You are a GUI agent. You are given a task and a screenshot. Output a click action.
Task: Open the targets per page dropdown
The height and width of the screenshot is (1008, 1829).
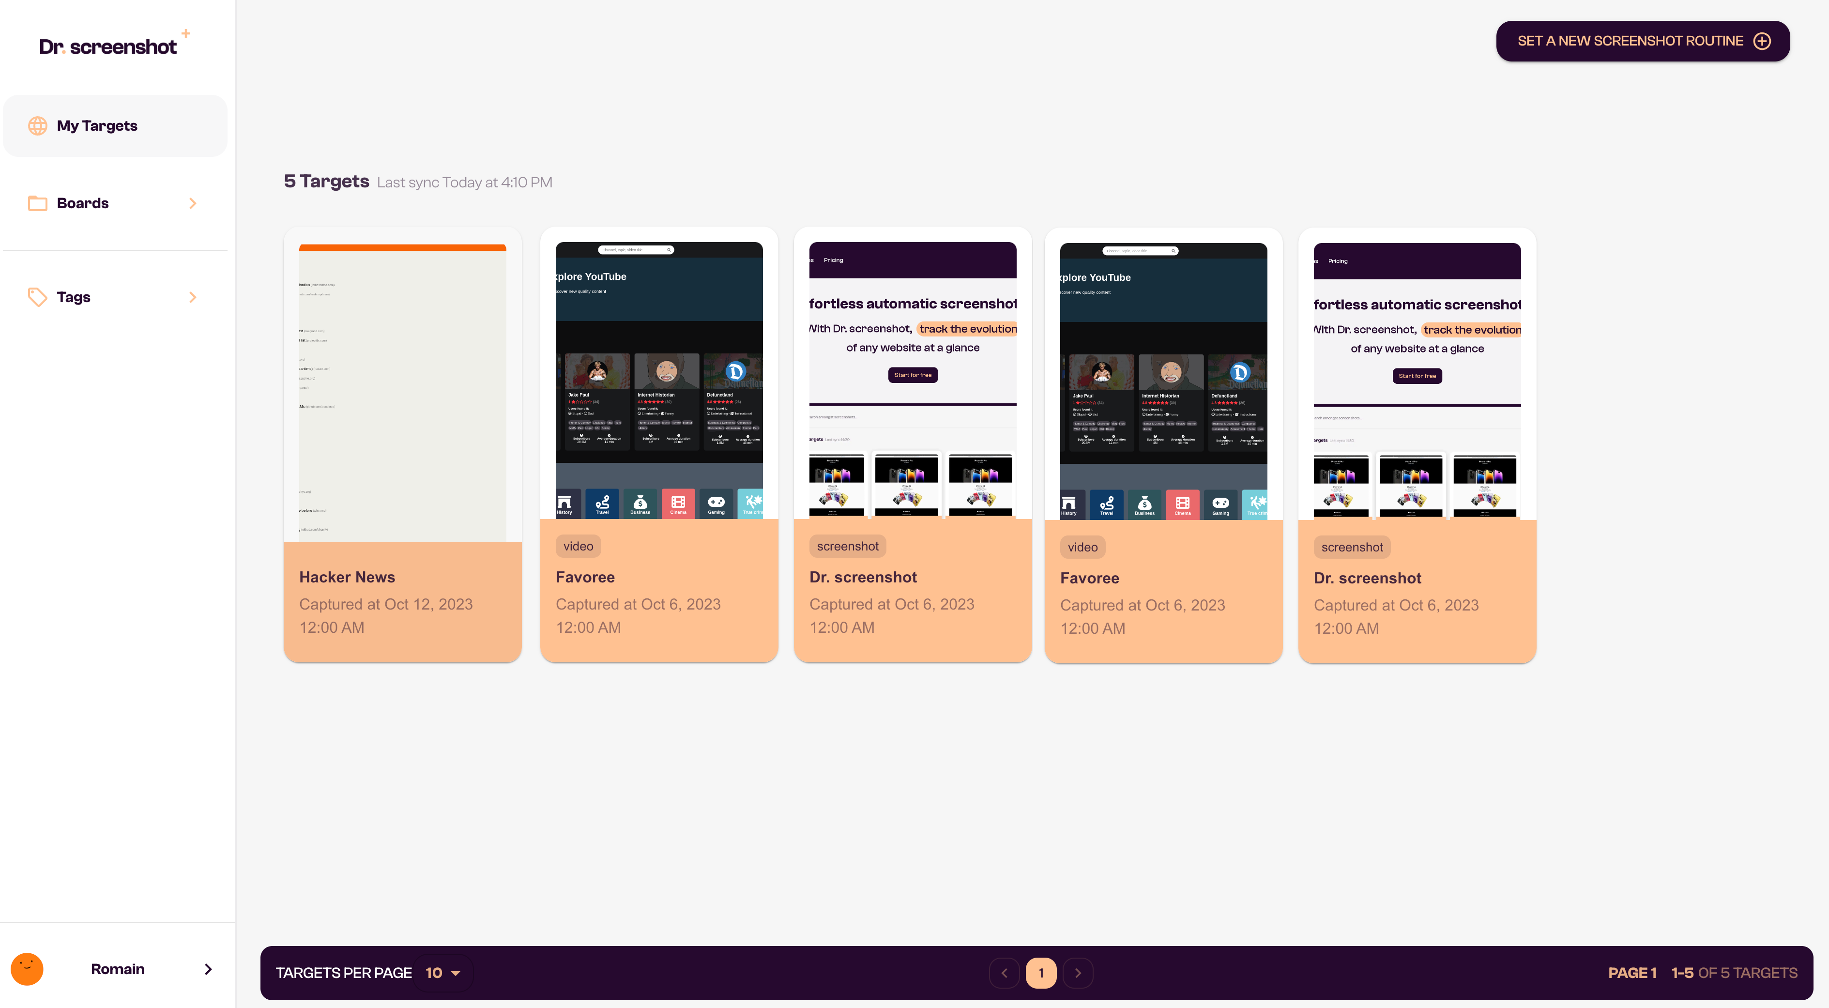pyautogui.click(x=443, y=973)
